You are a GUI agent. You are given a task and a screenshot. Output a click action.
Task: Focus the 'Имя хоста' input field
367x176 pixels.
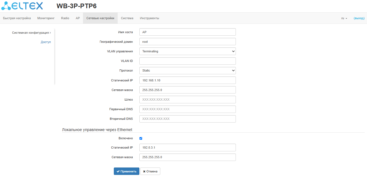click(187, 32)
